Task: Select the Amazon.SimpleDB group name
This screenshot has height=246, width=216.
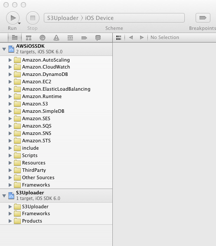Action: (43, 111)
